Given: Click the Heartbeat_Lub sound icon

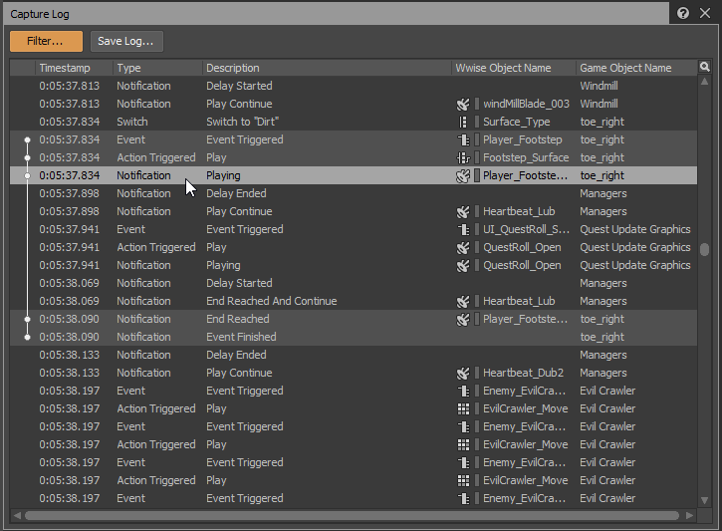Looking at the screenshot, I should click(x=462, y=211).
